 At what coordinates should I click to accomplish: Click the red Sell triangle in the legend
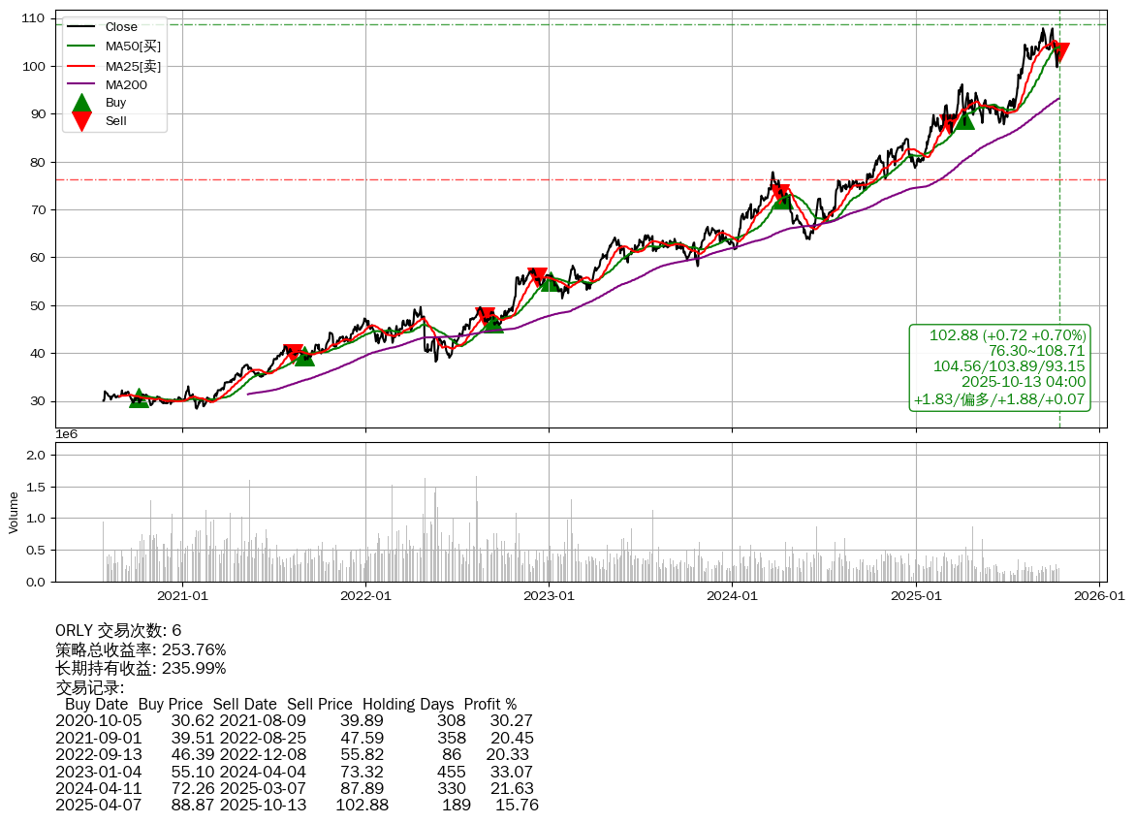point(82,121)
